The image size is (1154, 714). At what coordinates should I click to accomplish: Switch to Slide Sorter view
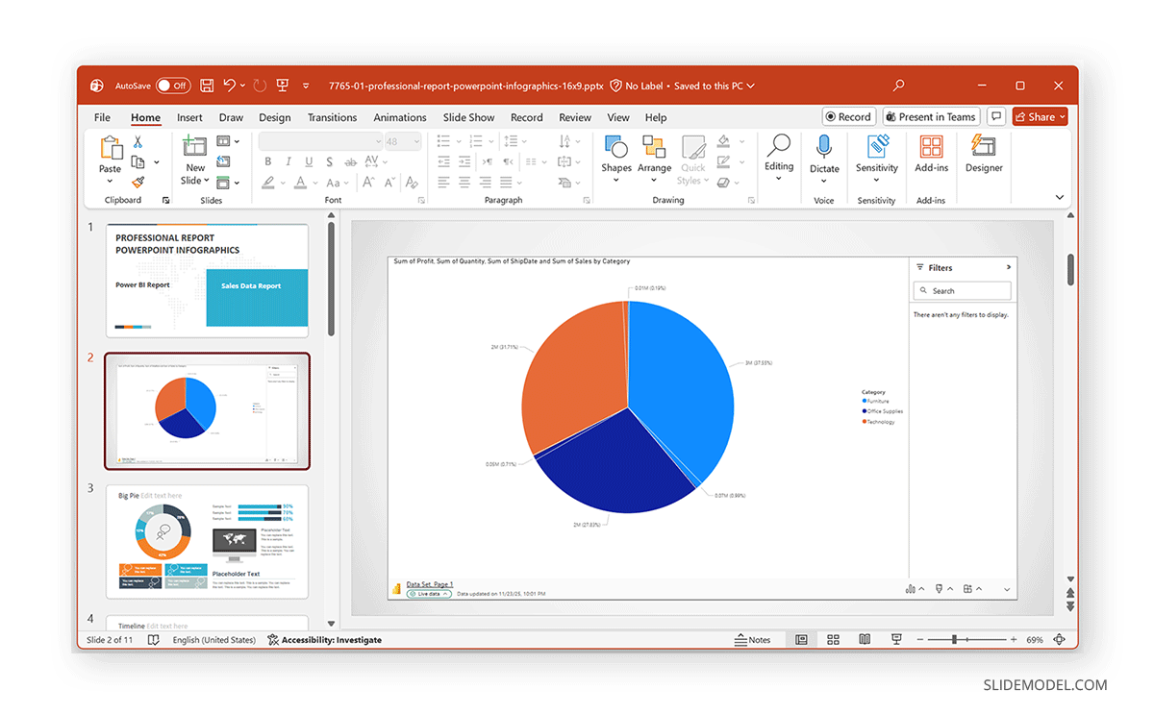click(832, 639)
